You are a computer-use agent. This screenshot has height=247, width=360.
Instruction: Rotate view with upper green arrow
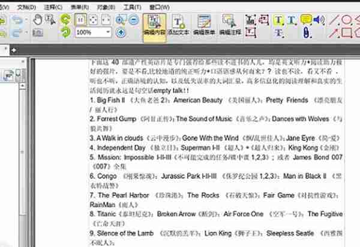(x=65, y=20)
